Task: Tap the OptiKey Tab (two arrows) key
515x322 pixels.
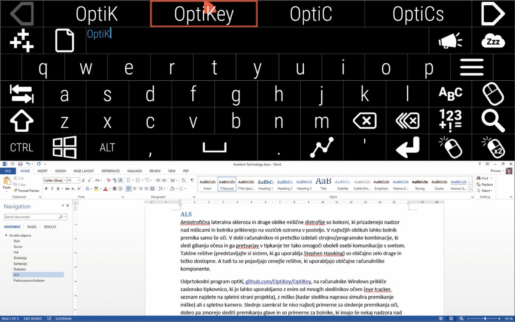Action: pyautogui.click(x=21, y=94)
